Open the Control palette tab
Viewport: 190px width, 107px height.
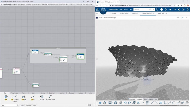tap(43, 93)
